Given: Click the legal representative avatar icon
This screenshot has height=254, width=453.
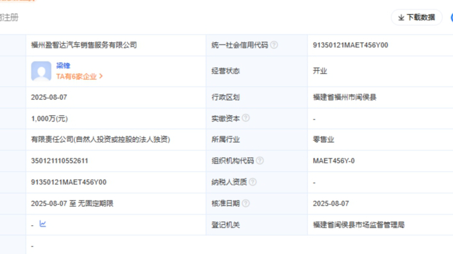Looking at the screenshot, I should (x=41, y=71).
